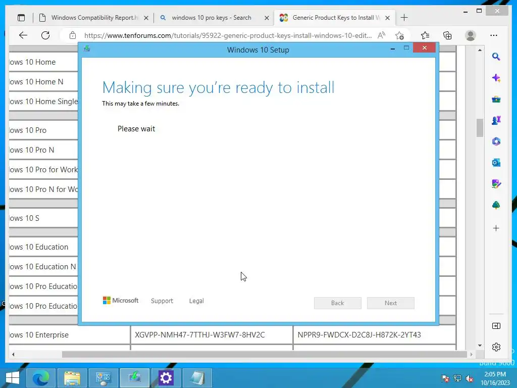Go back using the browser back arrow
517x388 pixels.
pos(23,35)
